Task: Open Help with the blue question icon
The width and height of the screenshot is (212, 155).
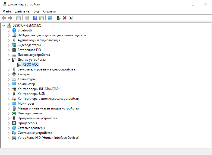Action: pyautogui.click(x=35, y=18)
